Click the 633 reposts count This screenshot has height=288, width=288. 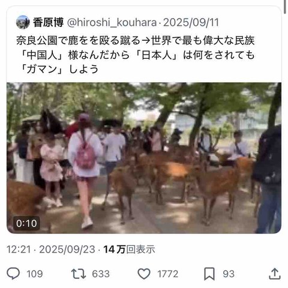click(x=101, y=274)
